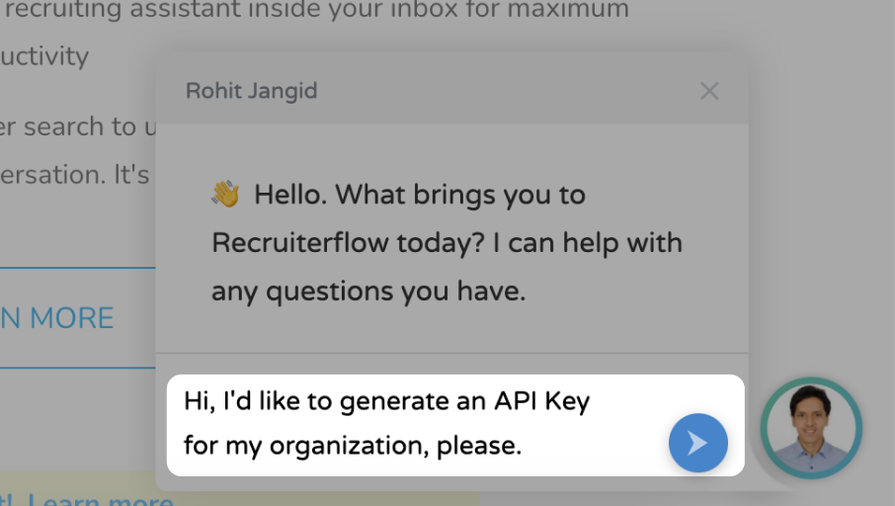Click the blue send arrow button
Viewport: 895px width, 506px height.
[697, 443]
